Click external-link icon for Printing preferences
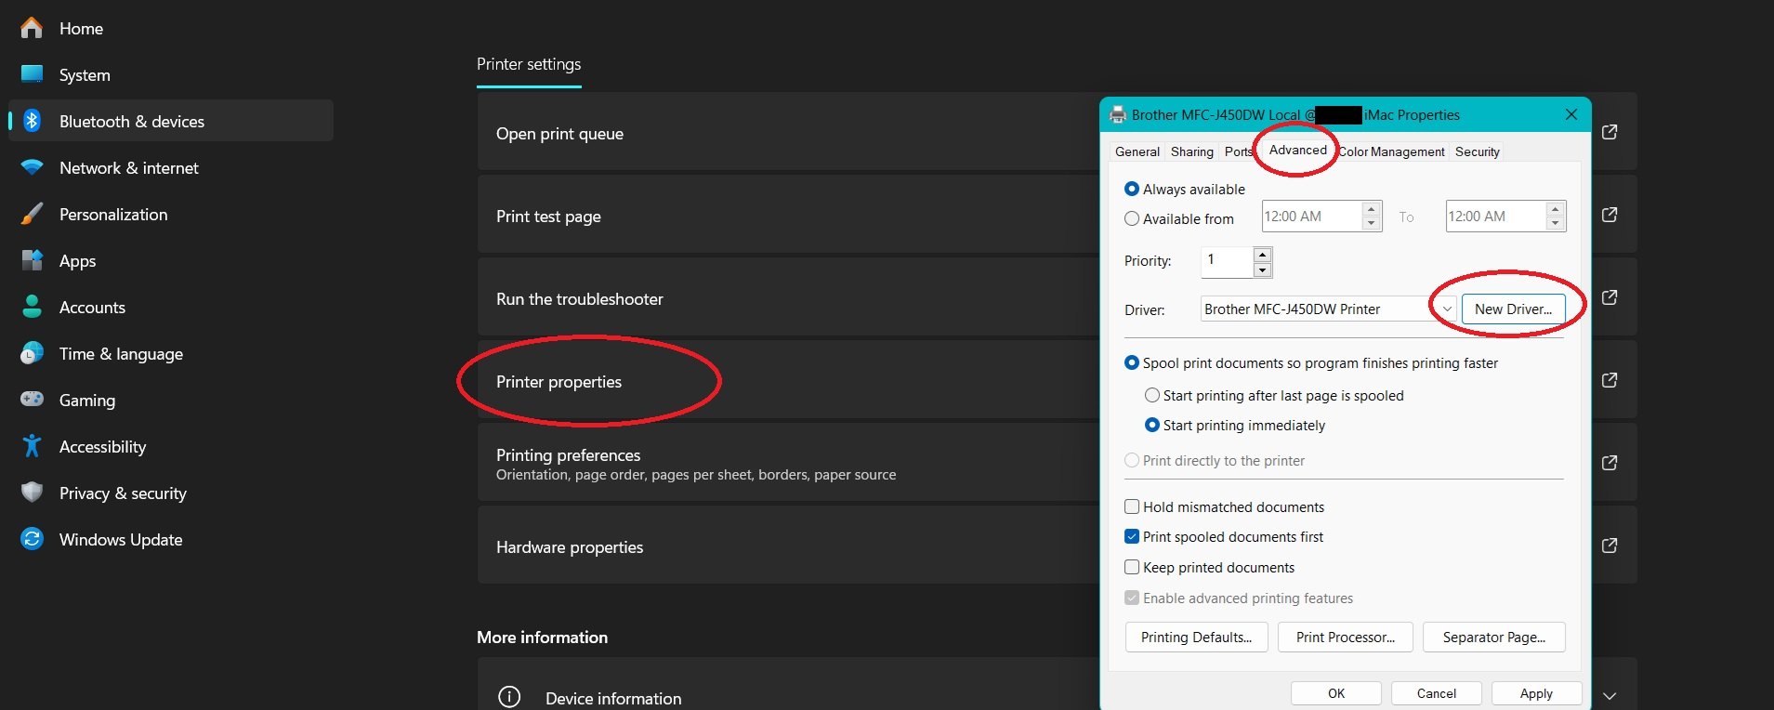The width and height of the screenshot is (1774, 710). click(x=1610, y=463)
